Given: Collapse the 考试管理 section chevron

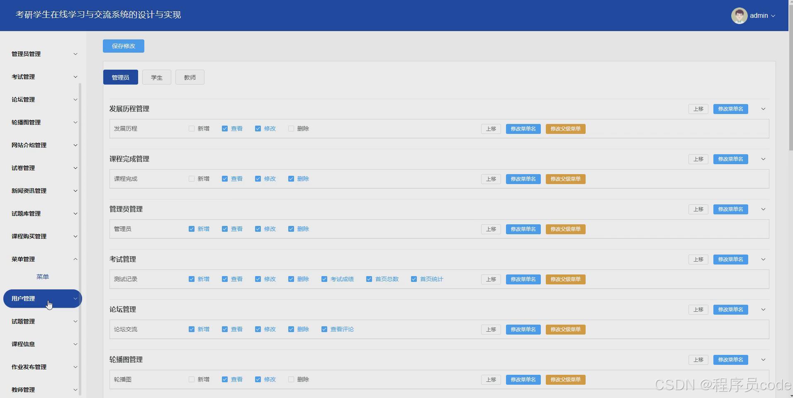Looking at the screenshot, I should point(763,260).
